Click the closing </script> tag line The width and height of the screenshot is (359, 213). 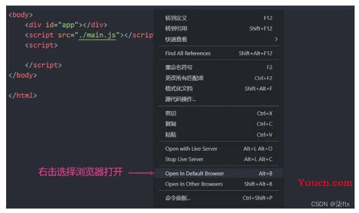[x=43, y=65]
